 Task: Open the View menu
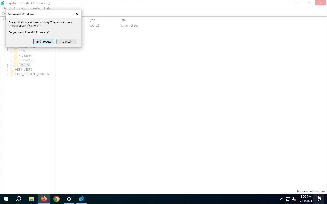22,8
